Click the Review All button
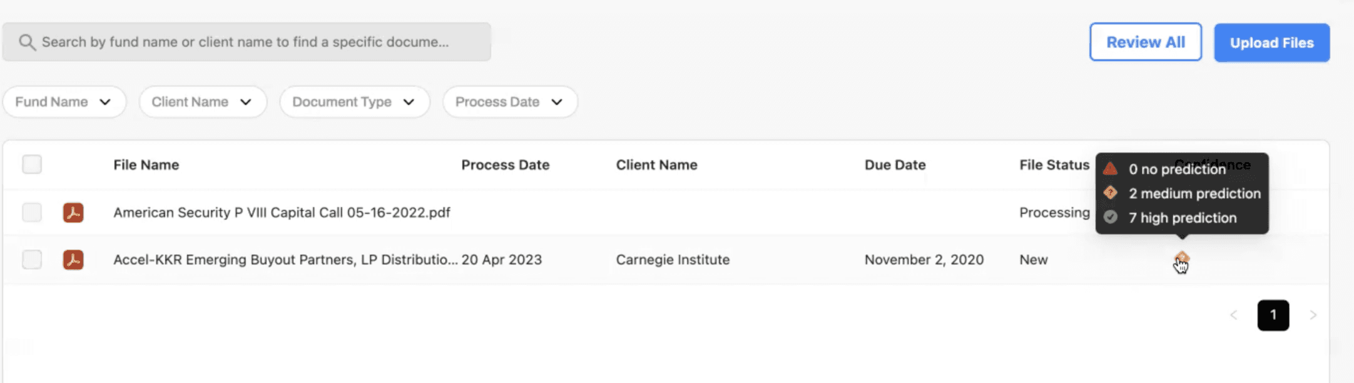The image size is (1354, 383). [1146, 42]
